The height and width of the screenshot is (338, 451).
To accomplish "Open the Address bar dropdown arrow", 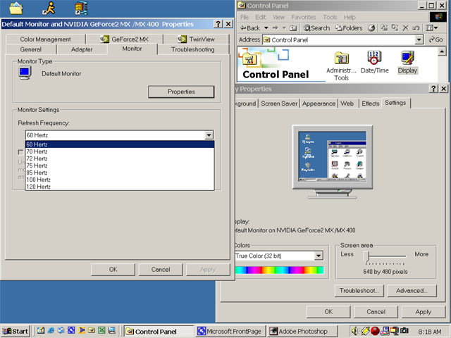I will 419,40.
